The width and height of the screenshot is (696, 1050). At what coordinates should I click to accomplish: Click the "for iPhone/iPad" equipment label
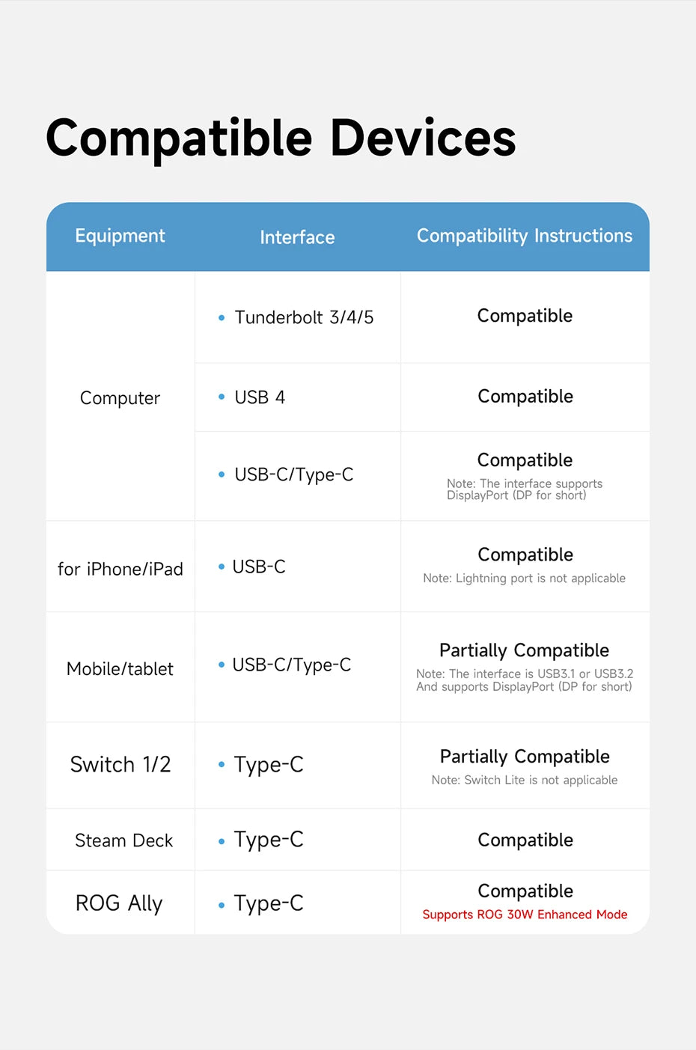point(120,570)
